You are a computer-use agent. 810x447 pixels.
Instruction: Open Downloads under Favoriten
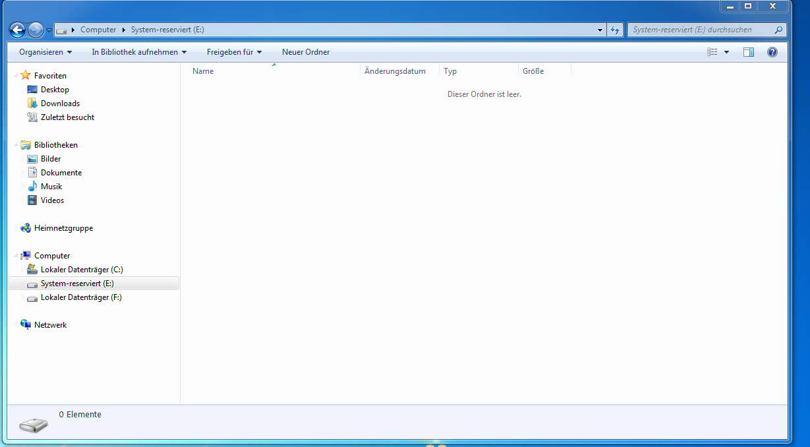pyautogui.click(x=60, y=104)
